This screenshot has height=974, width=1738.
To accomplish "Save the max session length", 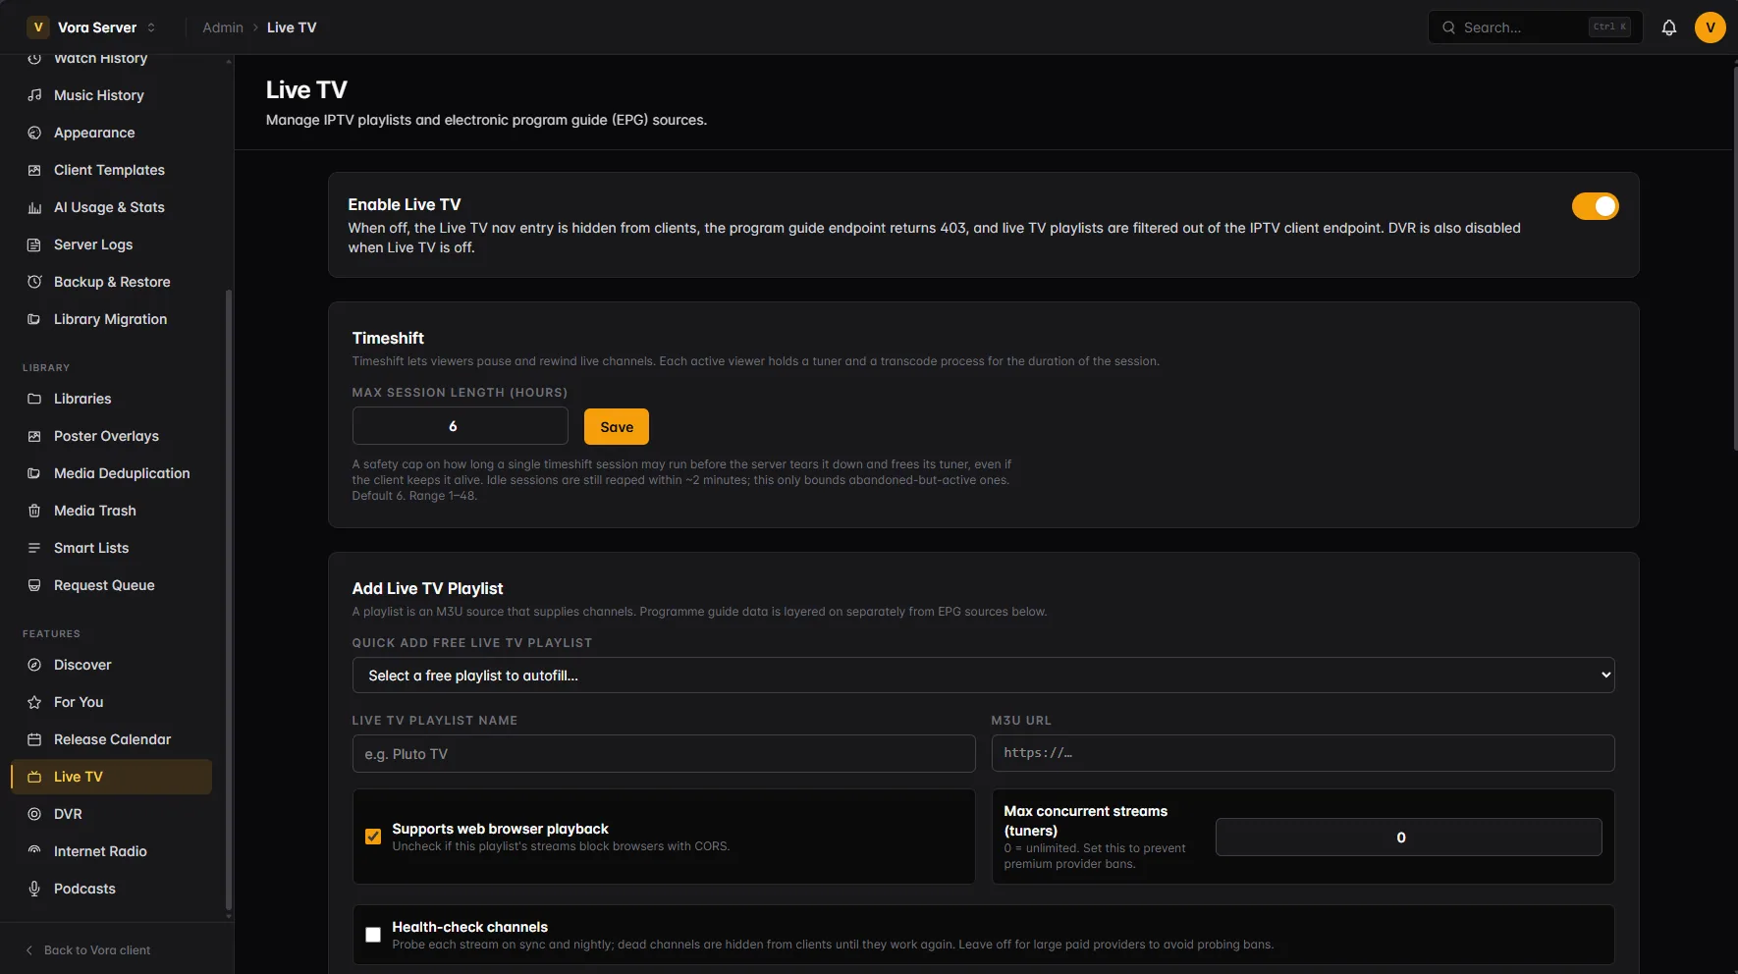I will coord(617,427).
